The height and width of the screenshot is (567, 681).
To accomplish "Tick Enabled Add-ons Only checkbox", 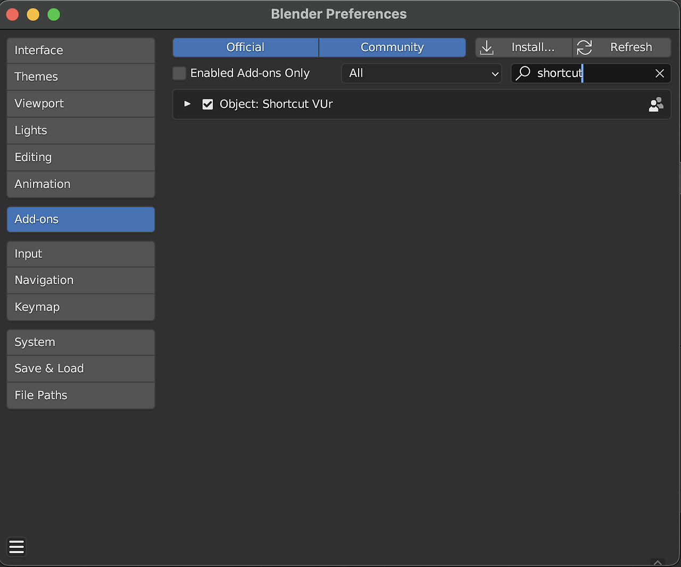I will [180, 73].
